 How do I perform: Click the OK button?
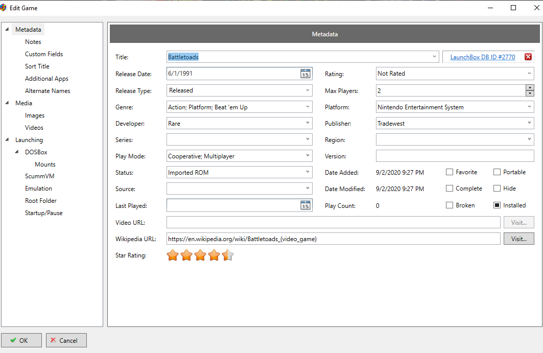[x=21, y=340]
